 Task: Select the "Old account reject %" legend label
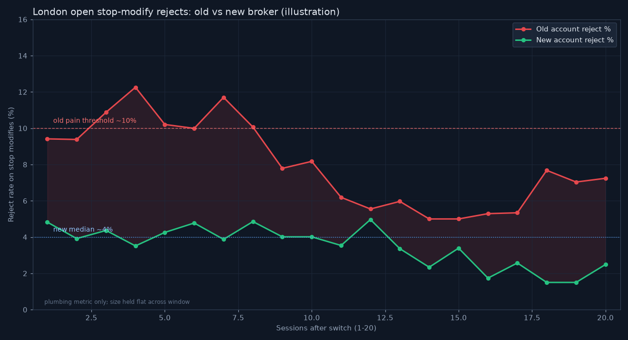pos(573,29)
